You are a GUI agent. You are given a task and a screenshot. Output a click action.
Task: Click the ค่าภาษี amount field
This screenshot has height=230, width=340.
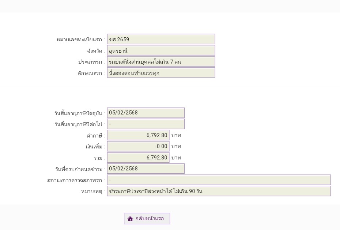coord(138,135)
